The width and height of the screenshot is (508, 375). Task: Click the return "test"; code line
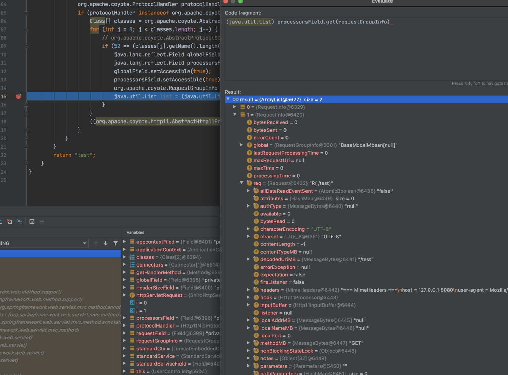(x=74, y=155)
